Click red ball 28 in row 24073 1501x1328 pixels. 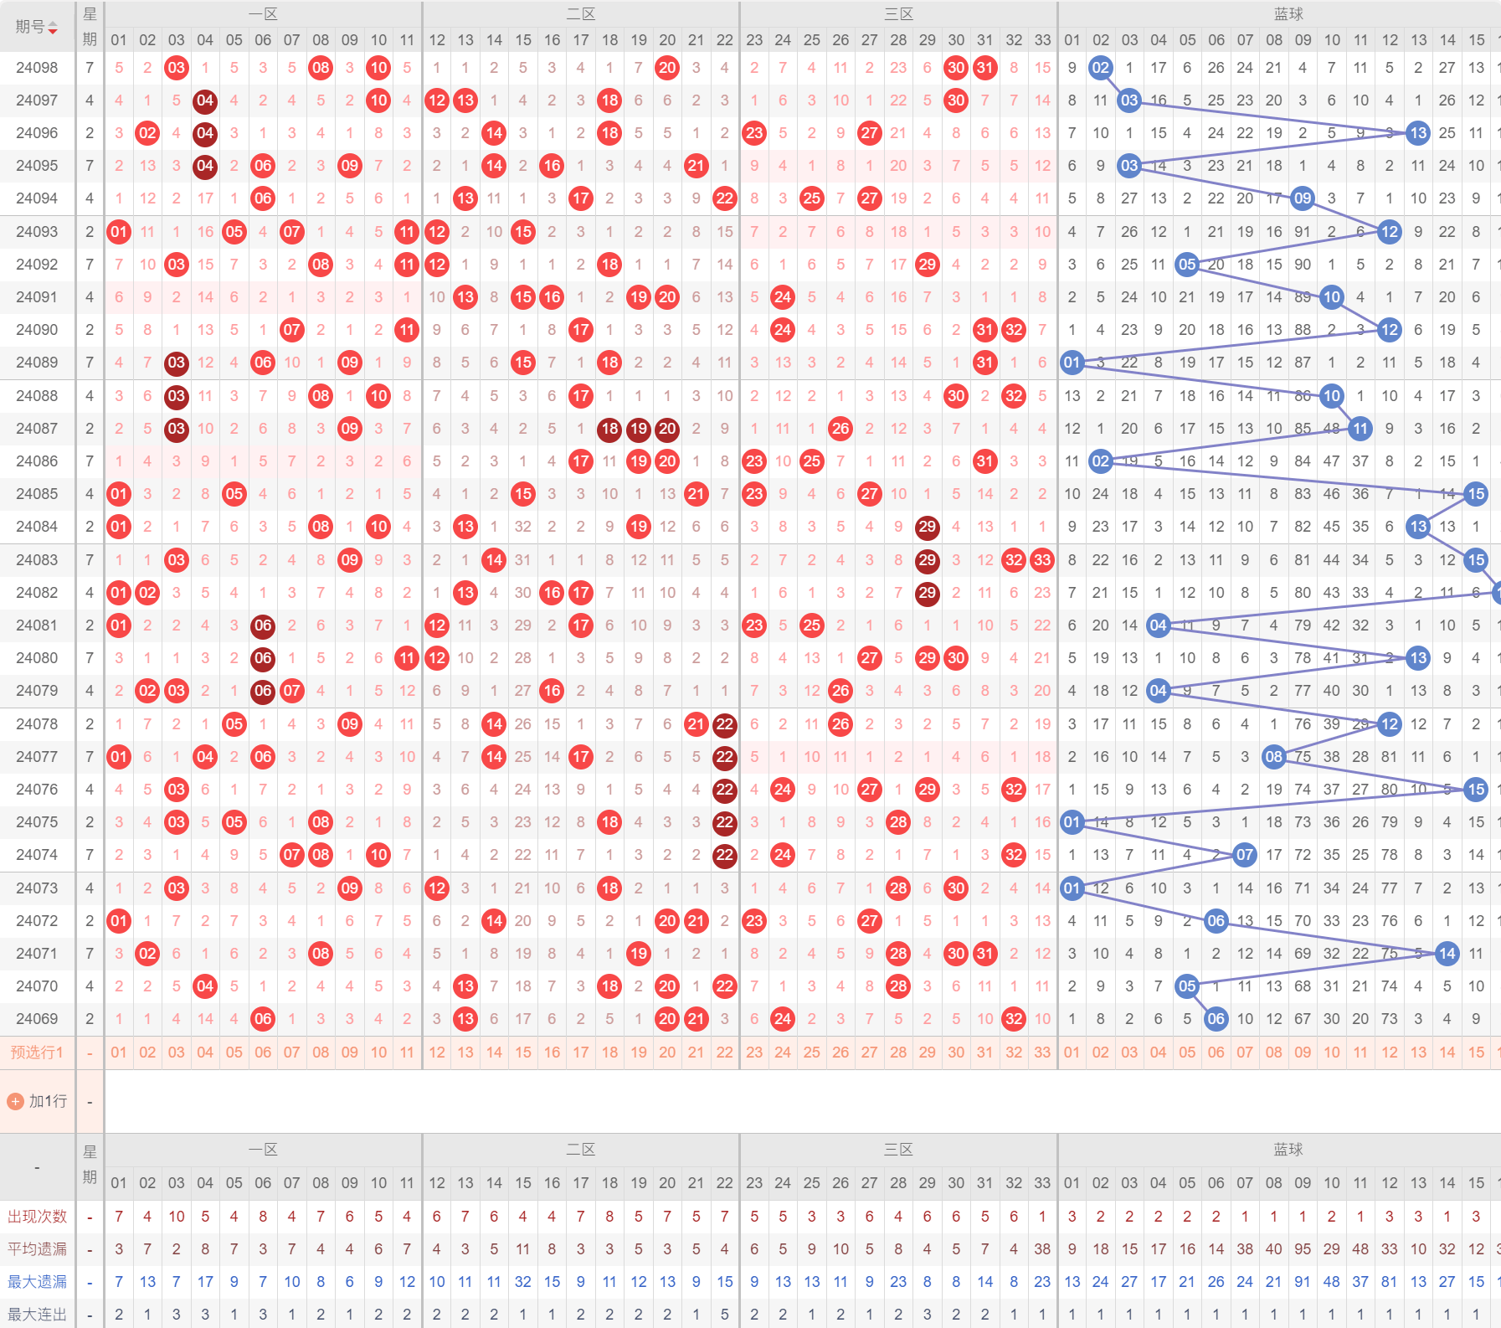click(898, 888)
